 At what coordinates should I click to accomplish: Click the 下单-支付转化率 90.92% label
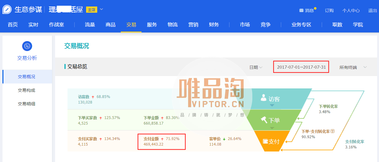318,134
